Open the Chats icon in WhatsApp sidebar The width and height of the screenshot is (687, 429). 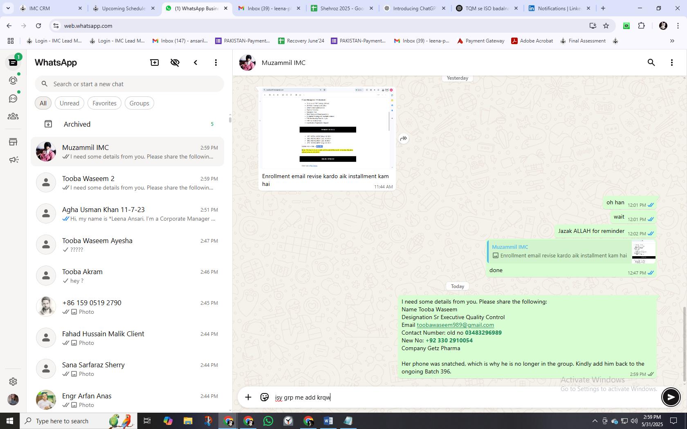click(x=13, y=63)
